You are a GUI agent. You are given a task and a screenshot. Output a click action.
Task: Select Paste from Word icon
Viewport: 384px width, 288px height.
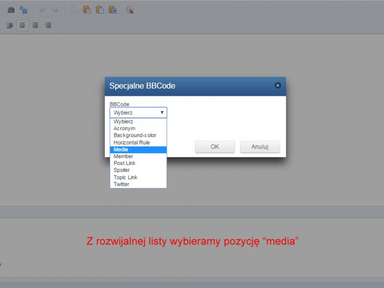(112, 10)
